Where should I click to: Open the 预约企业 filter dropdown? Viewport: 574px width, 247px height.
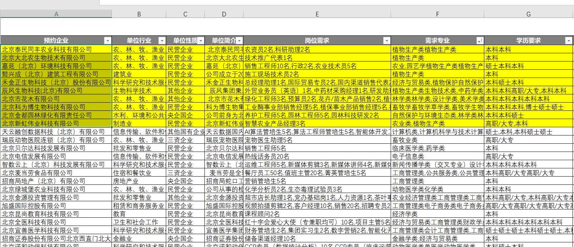click(108, 41)
